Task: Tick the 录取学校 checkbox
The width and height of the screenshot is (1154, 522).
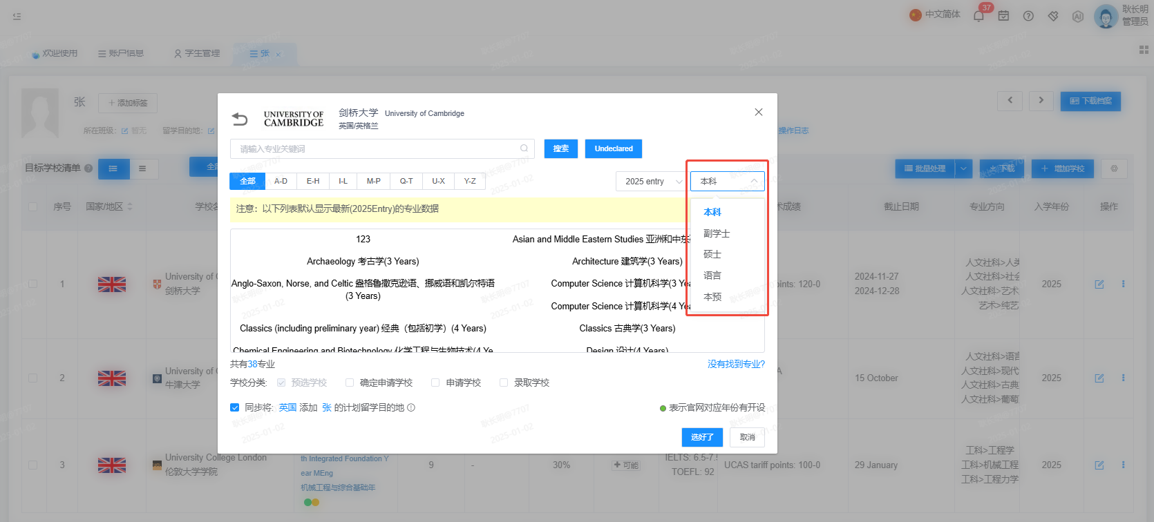Action: click(504, 383)
